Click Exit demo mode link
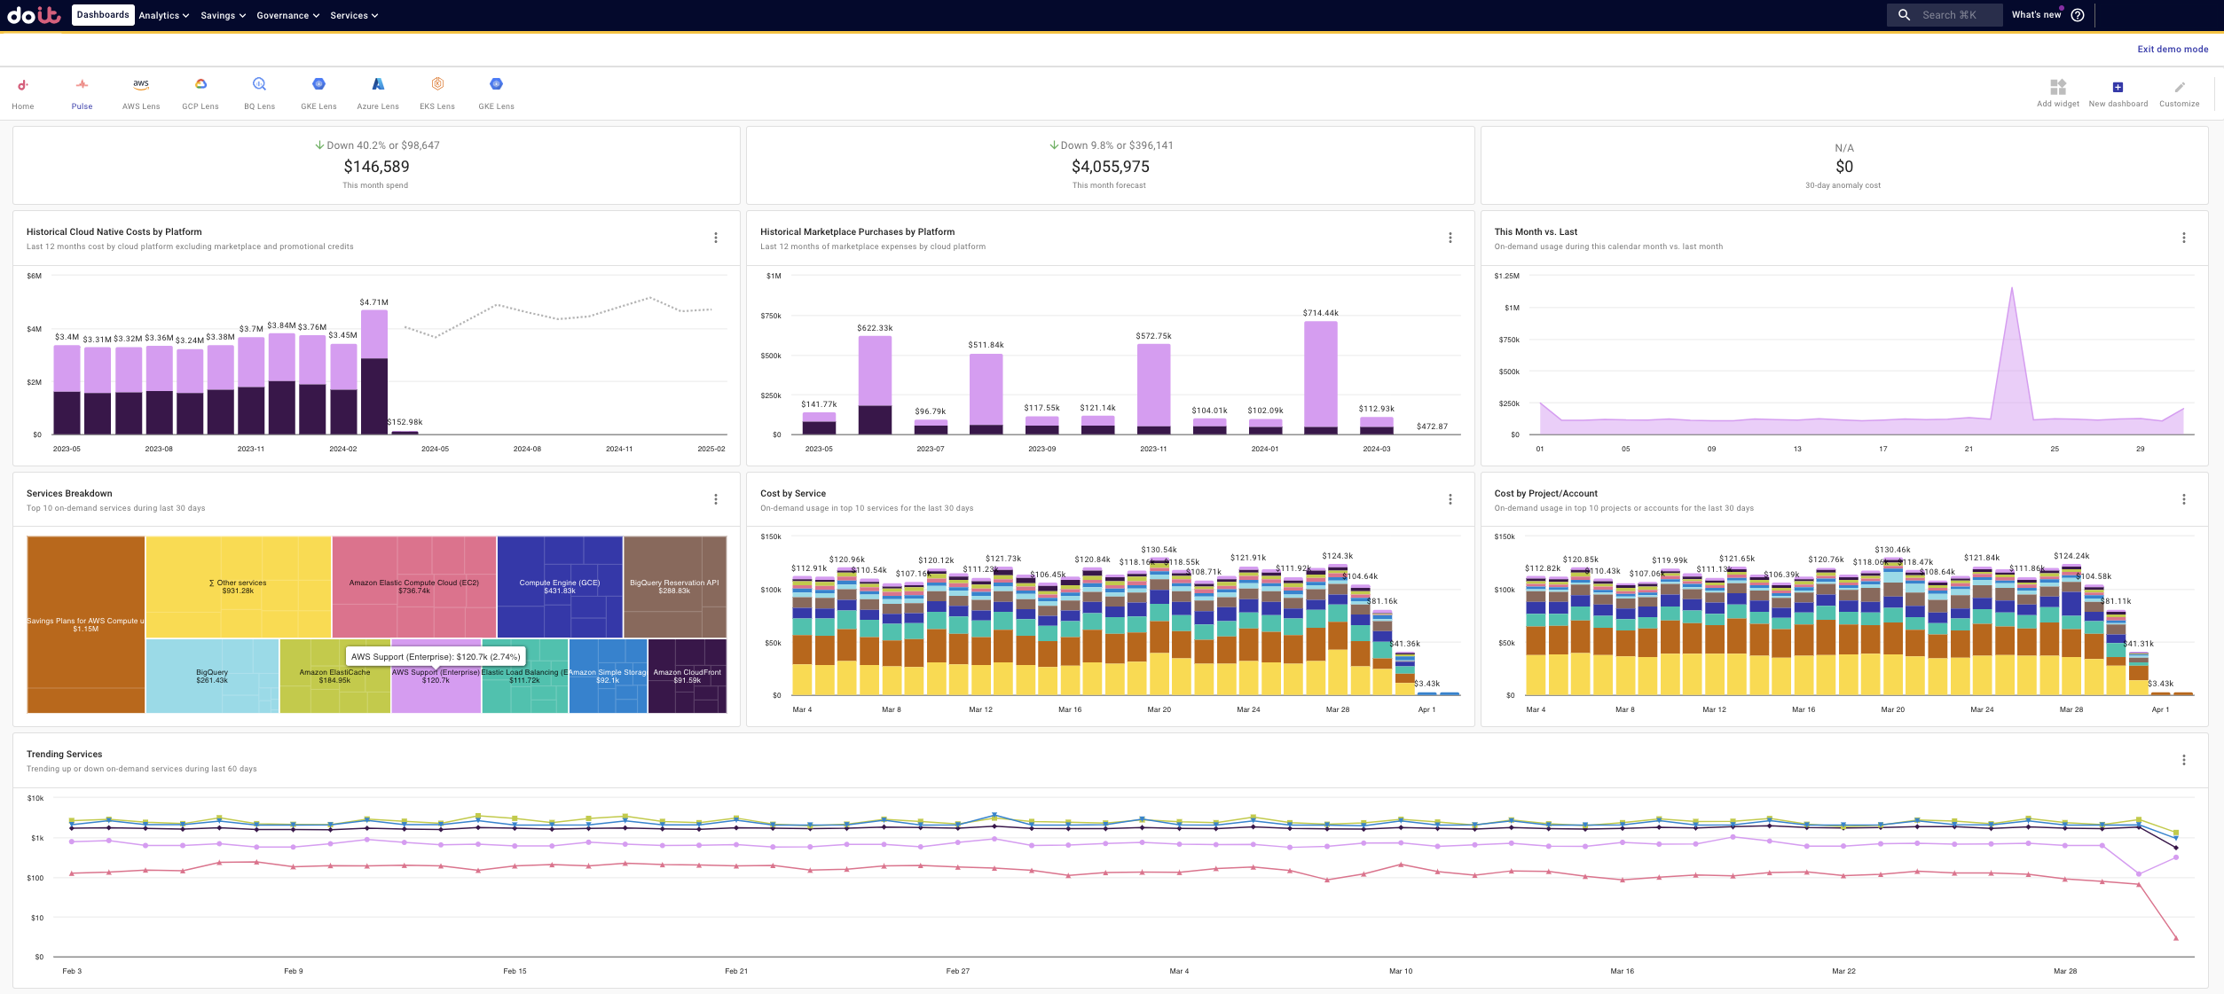Image resolution: width=2224 pixels, height=994 pixels. click(2172, 50)
